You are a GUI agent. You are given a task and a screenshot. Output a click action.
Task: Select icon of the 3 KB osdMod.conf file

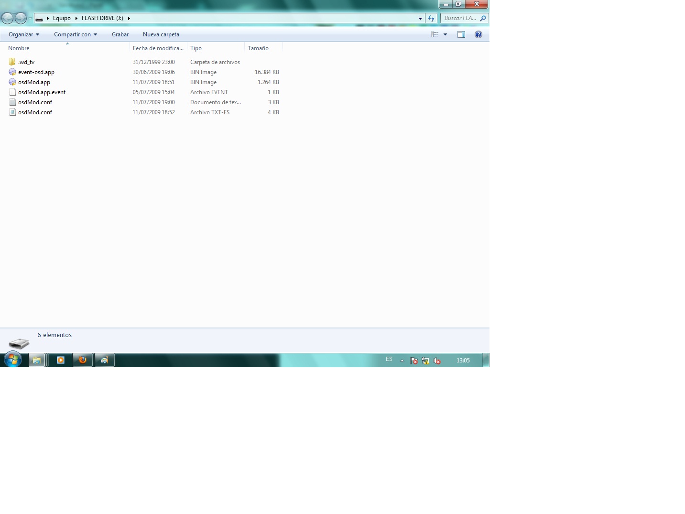coord(12,102)
